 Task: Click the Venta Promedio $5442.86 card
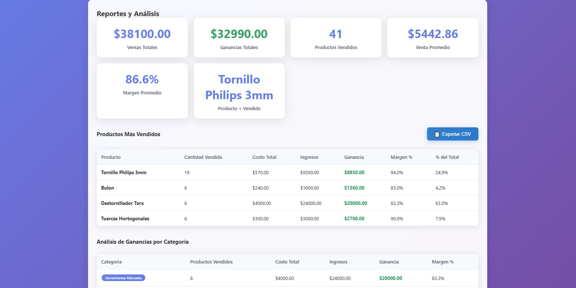pyautogui.click(x=433, y=38)
